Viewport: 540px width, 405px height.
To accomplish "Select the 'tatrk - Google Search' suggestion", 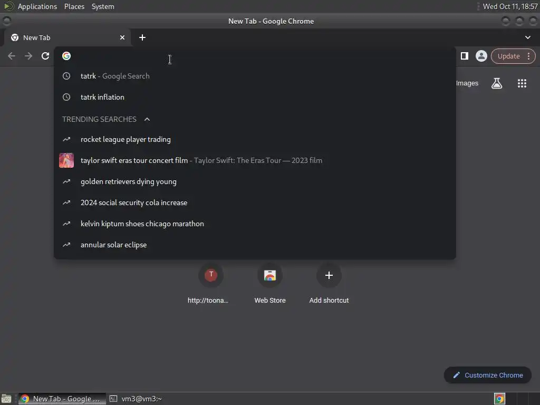I will click(255, 76).
